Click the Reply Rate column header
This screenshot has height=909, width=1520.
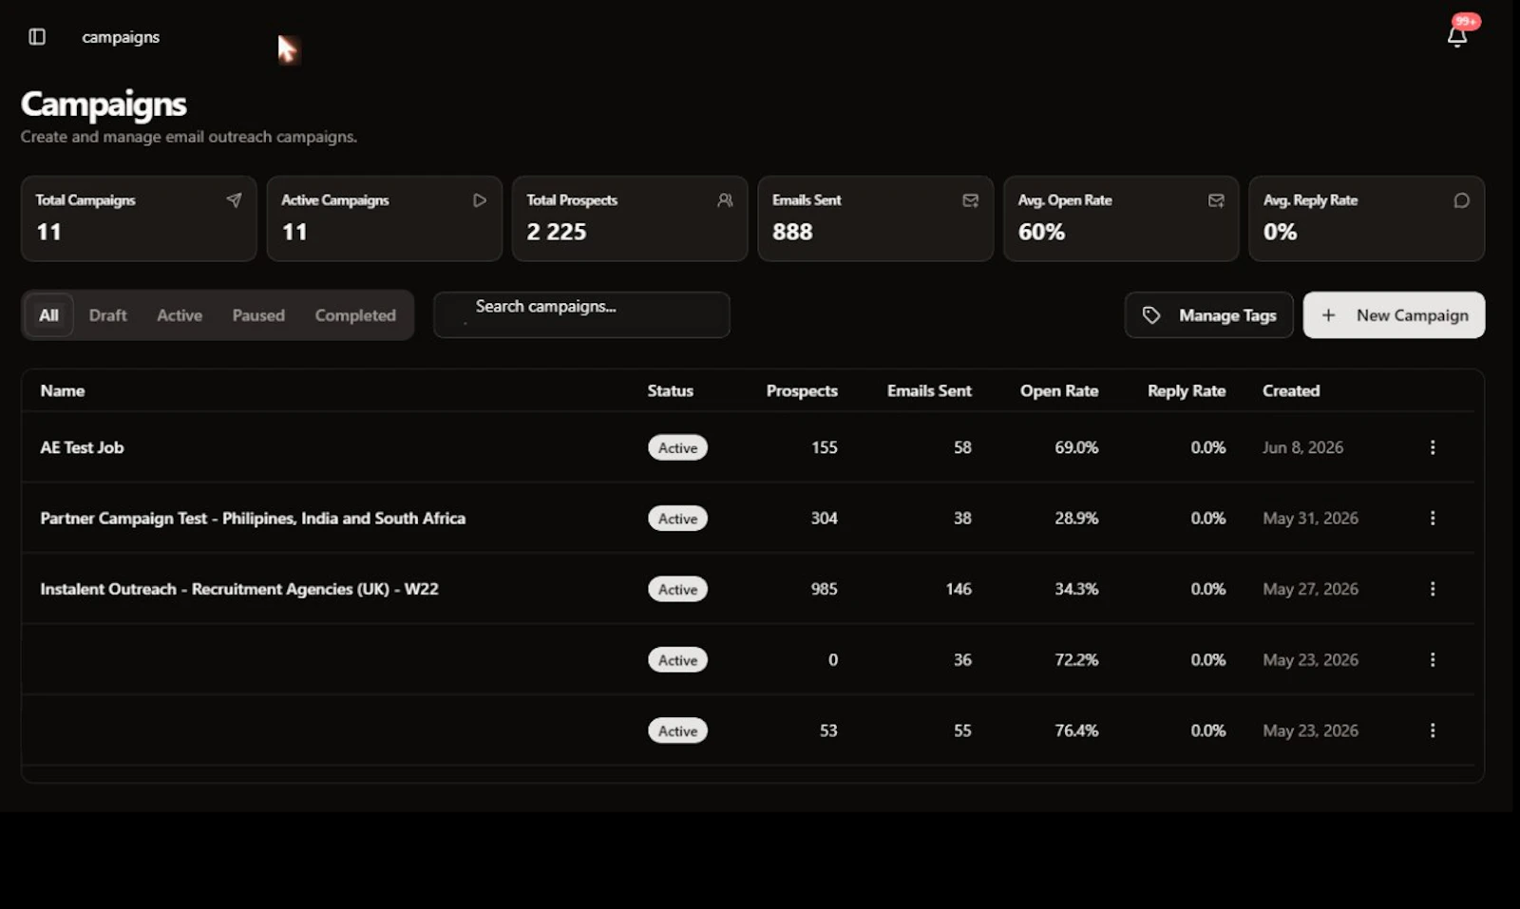point(1187,390)
